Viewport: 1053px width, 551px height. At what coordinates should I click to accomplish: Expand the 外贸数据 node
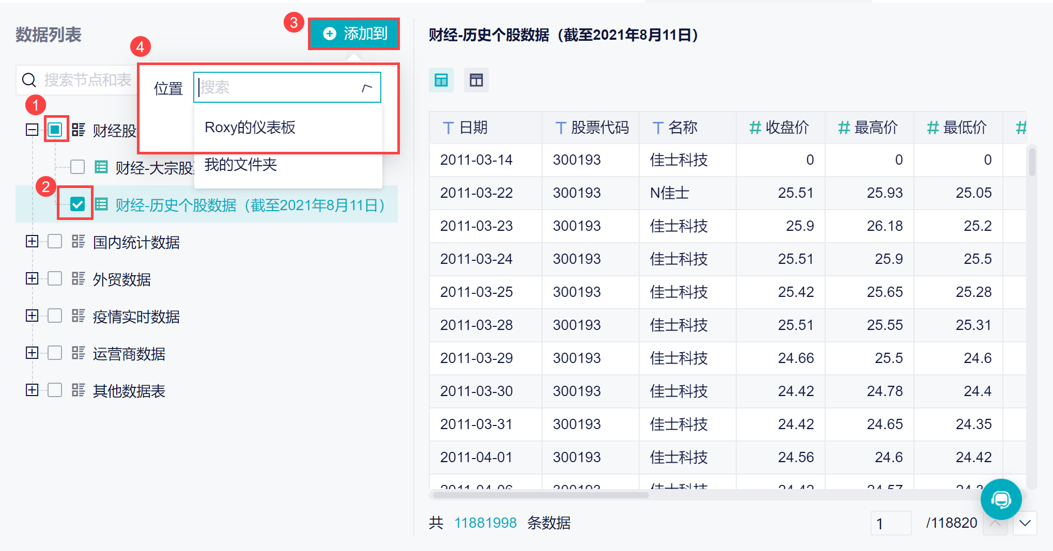(x=32, y=278)
